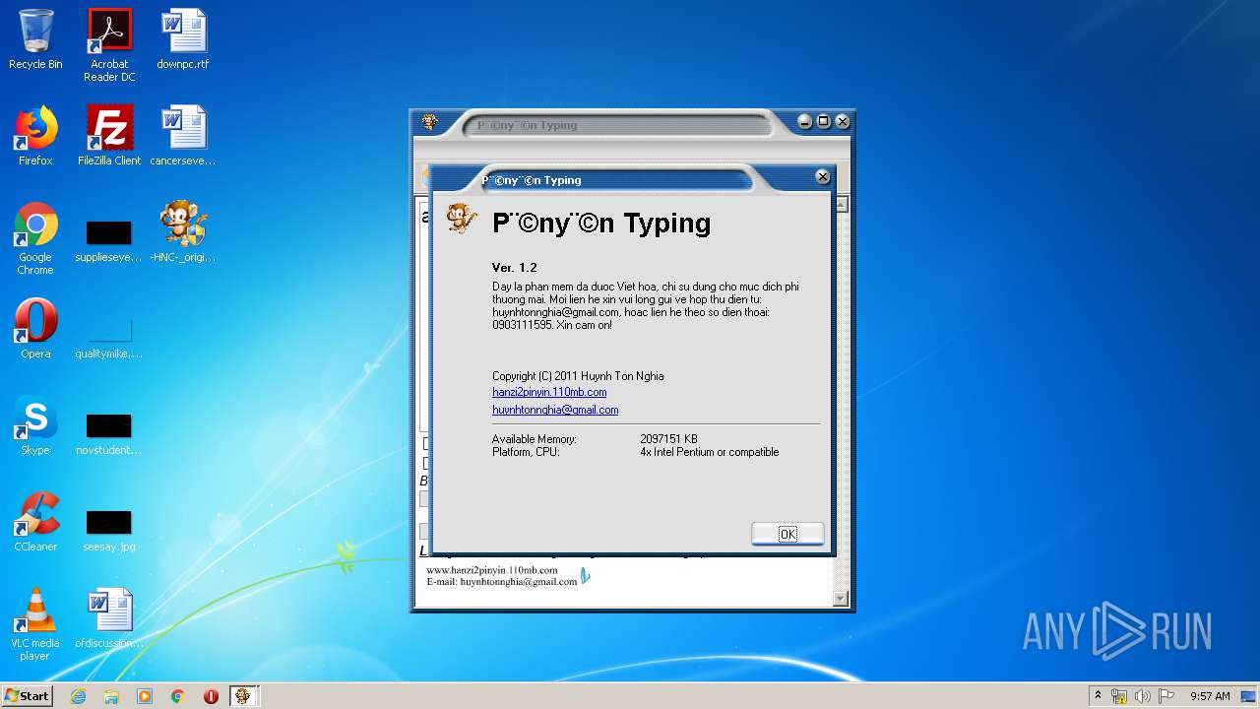Select supplieseye... desktop file
This screenshot has width=1260, height=709.
pyautogui.click(x=109, y=240)
